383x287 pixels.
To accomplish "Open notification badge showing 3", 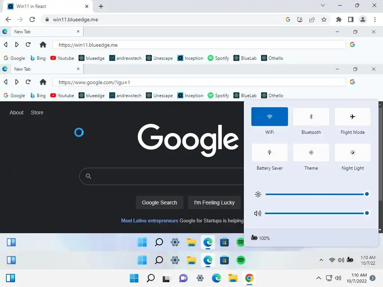I will click(373, 278).
